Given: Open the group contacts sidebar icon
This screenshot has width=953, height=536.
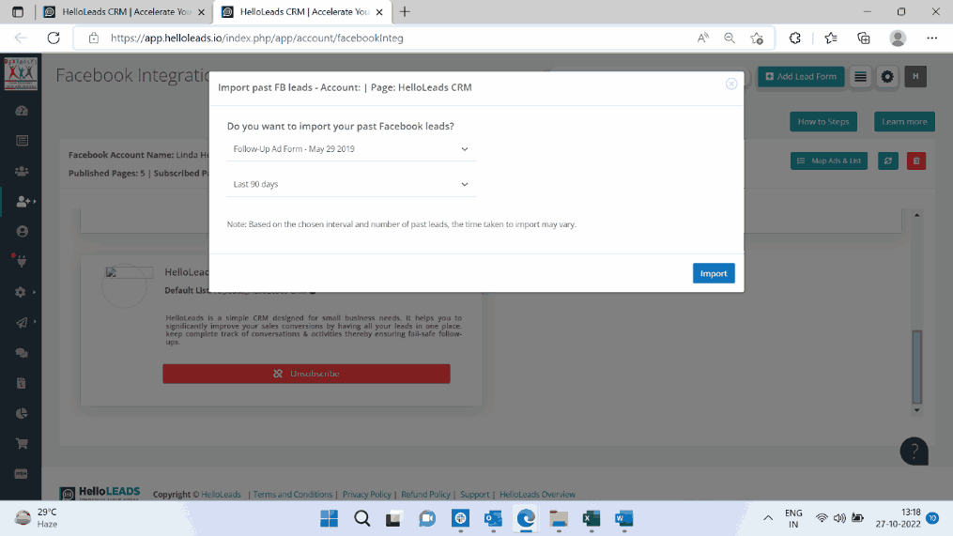Looking at the screenshot, I should click(22, 172).
